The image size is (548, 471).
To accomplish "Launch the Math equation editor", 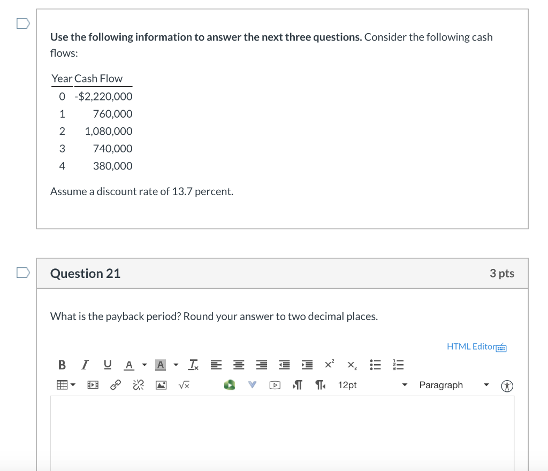I will pos(184,384).
